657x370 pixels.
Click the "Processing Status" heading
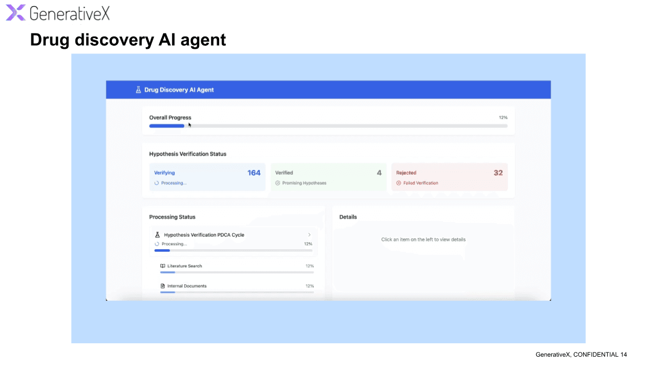[x=172, y=217]
